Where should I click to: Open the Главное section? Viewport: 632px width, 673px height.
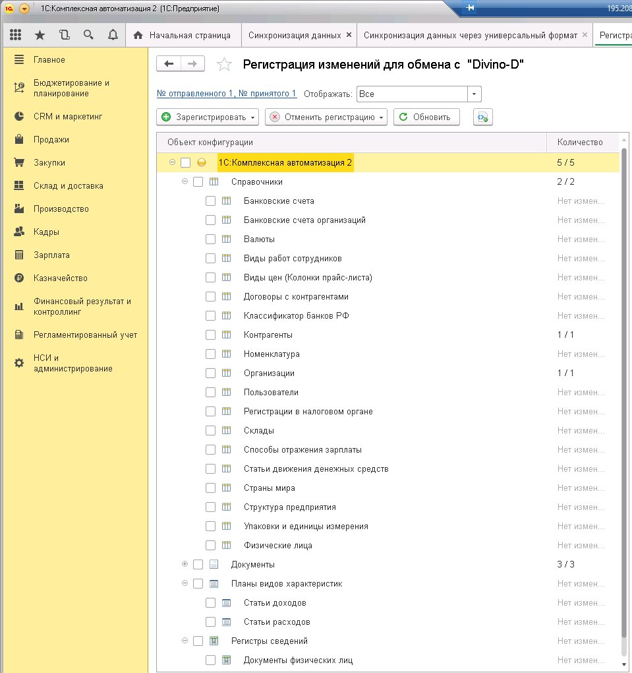point(49,59)
